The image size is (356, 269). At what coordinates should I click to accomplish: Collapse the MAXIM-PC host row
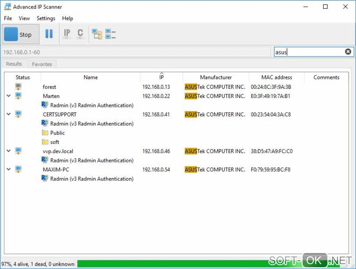pyautogui.click(x=9, y=169)
